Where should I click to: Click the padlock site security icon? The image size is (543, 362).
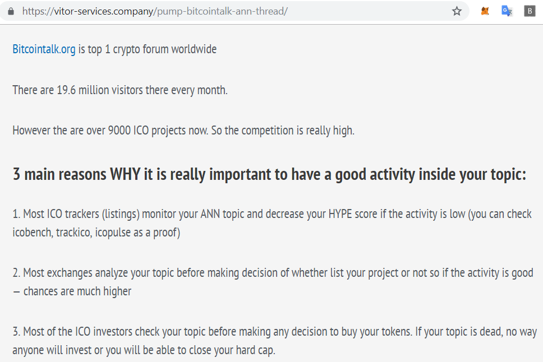tap(11, 11)
